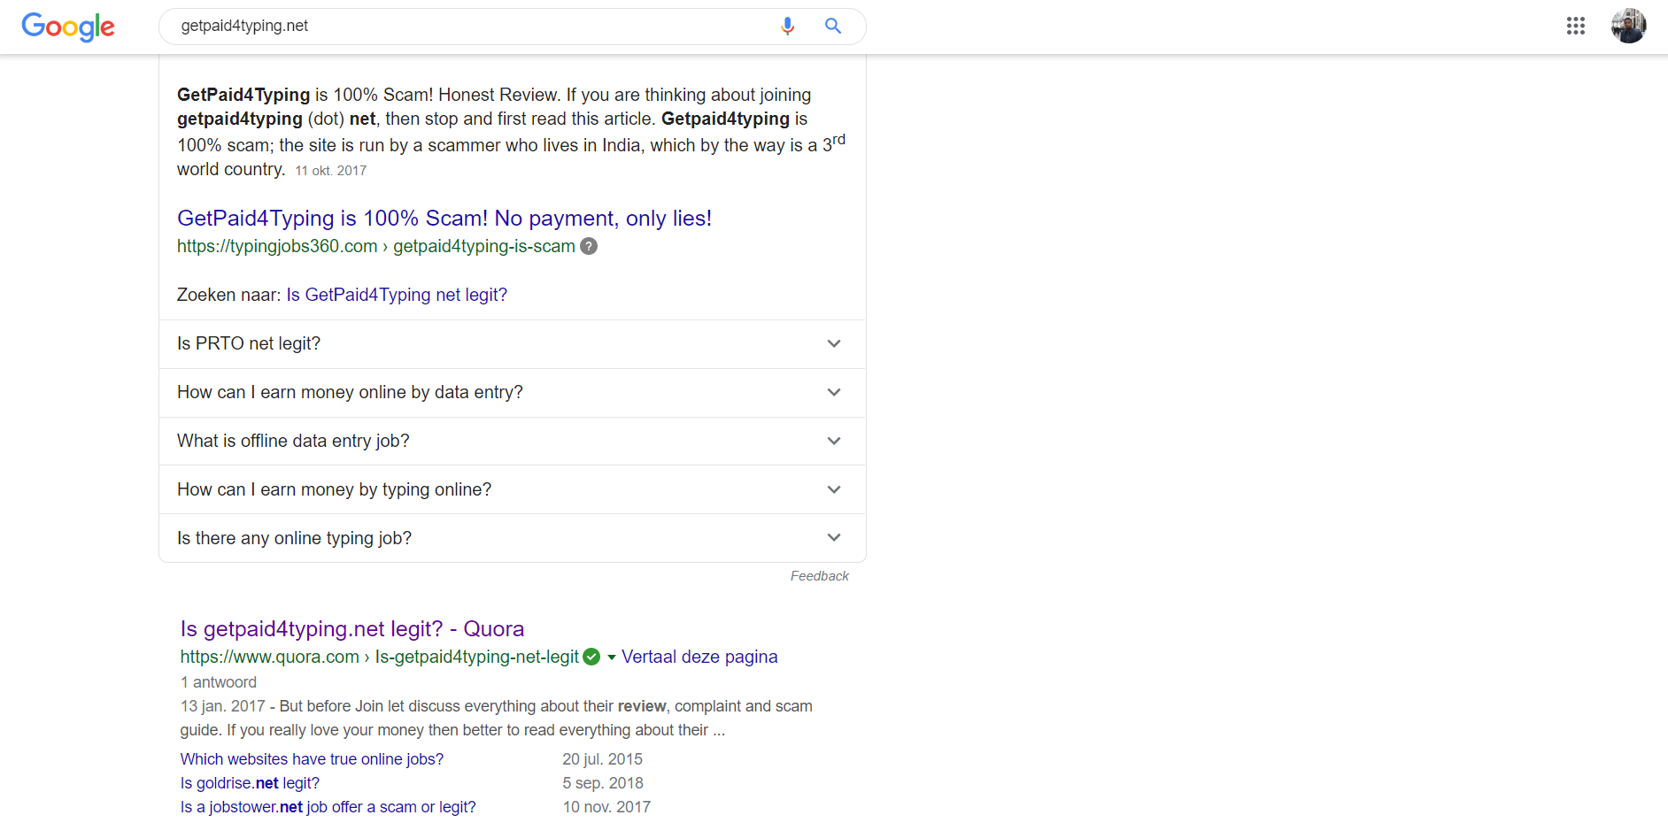Open the Google apps grid
1668x823 pixels.
pyautogui.click(x=1575, y=26)
